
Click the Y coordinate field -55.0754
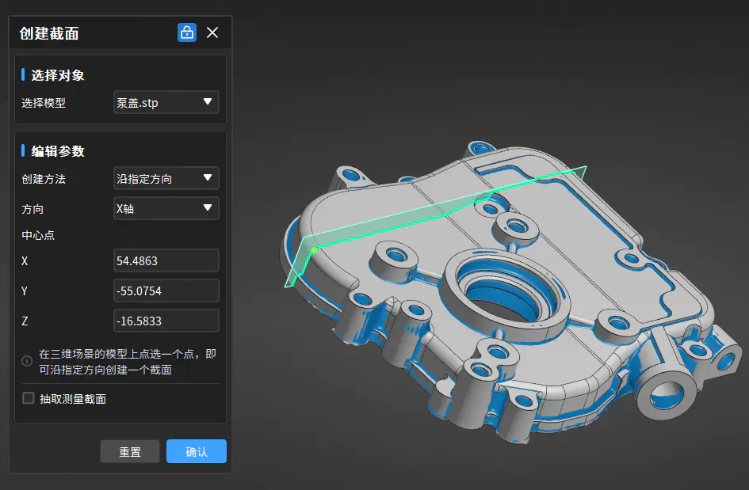pyautogui.click(x=166, y=291)
